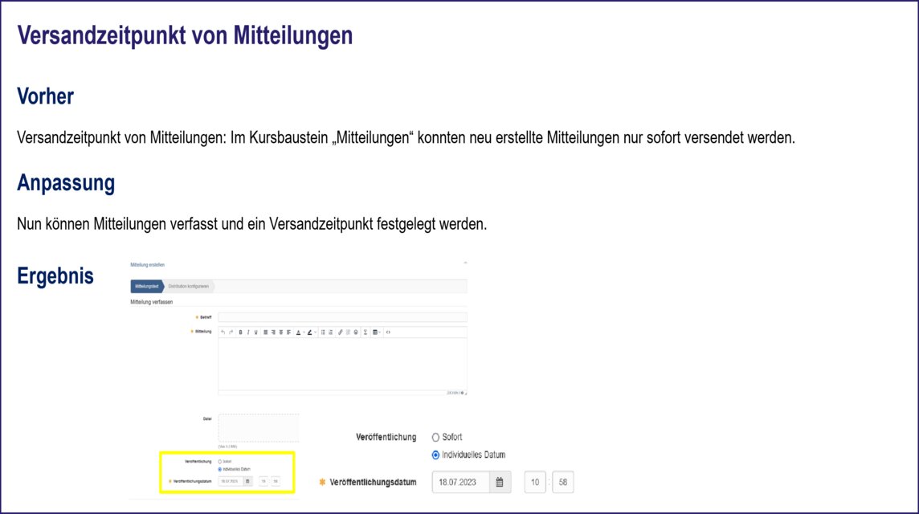Select the small Sofort radio in yellow box

(x=220, y=462)
